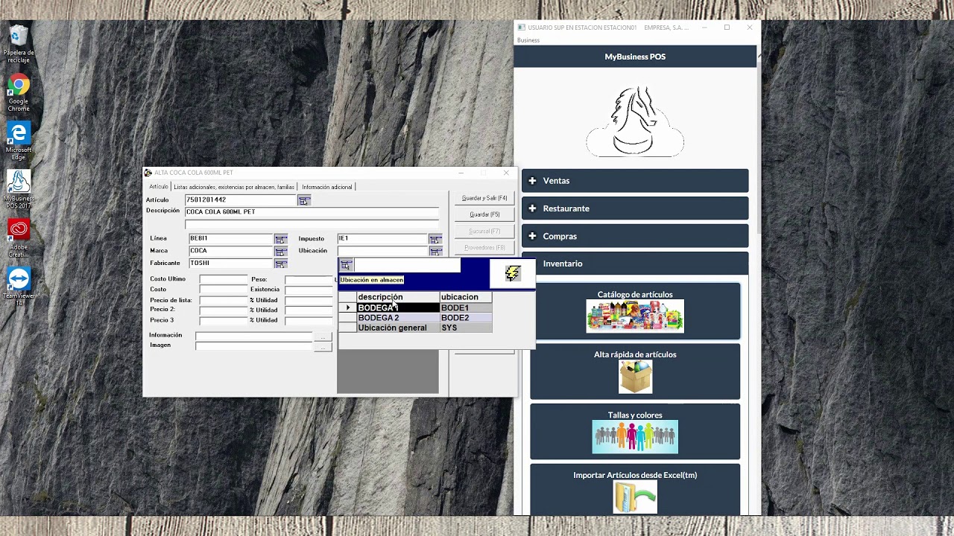
Task: Expand the Restaurante section
Action: click(635, 208)
